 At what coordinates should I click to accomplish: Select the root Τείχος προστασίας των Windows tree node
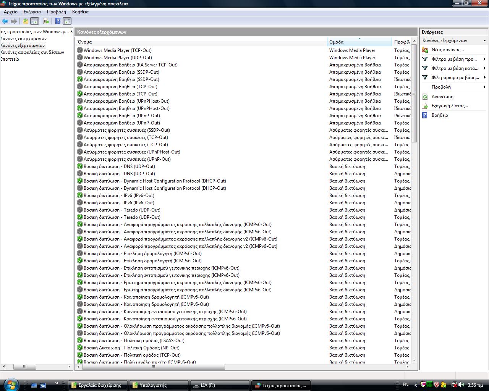(36, 32)
